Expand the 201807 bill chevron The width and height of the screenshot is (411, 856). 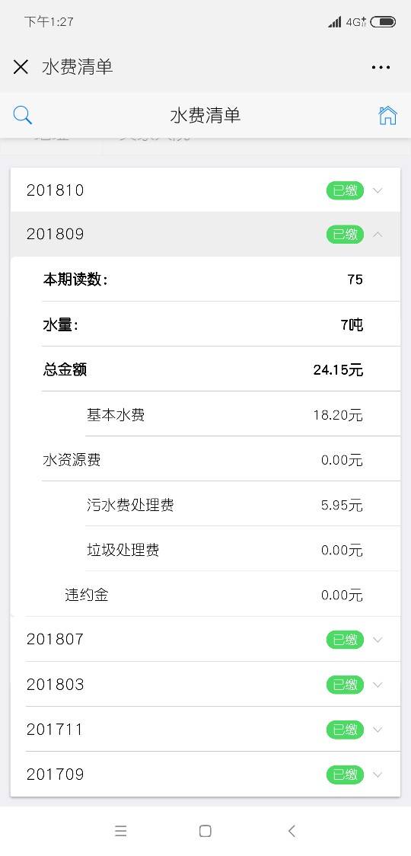(x=378, y=639)
